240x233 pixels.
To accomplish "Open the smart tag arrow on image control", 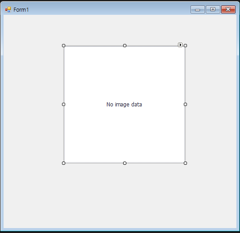I will 180,45.
